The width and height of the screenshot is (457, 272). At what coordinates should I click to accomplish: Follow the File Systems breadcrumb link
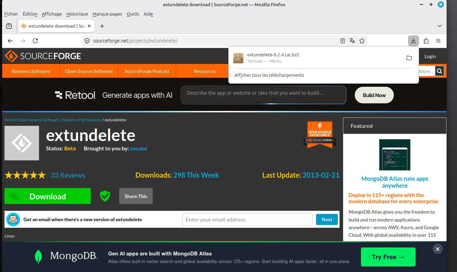click(90, 120)
